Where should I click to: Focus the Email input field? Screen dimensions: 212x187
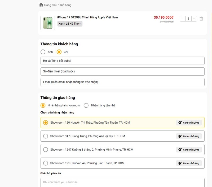(x=122, y=82)
